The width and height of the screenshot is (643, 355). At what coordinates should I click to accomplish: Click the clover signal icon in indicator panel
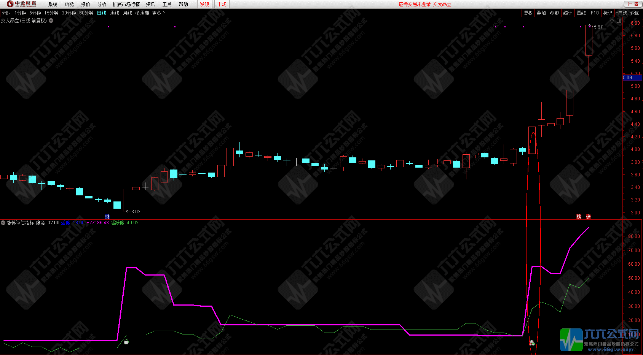click(532, 343)
